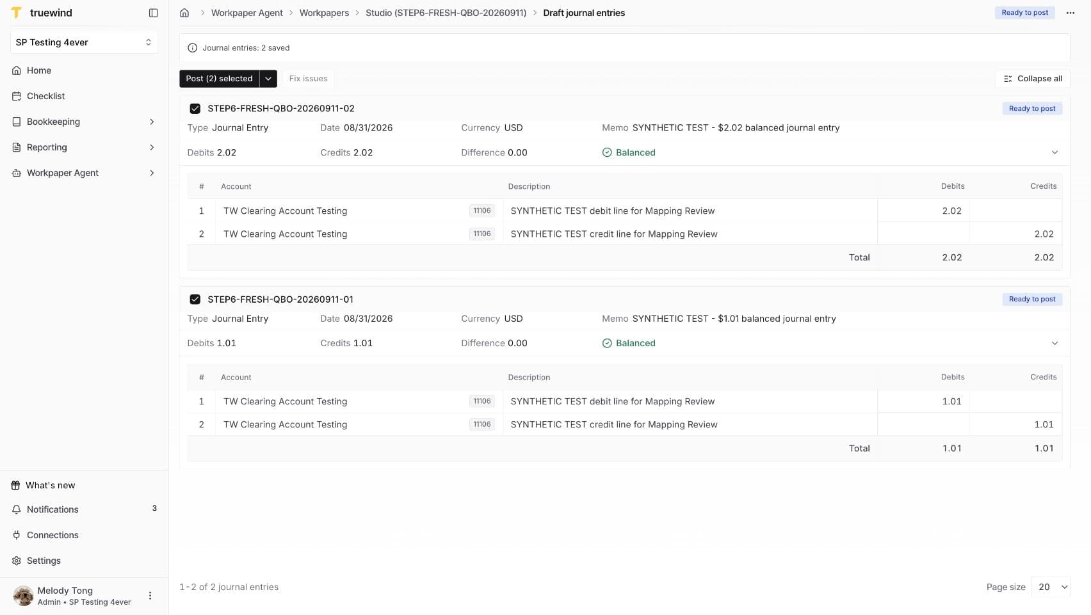Click the Notifications bell icon

pyautogui.click(x=17, y=509)
